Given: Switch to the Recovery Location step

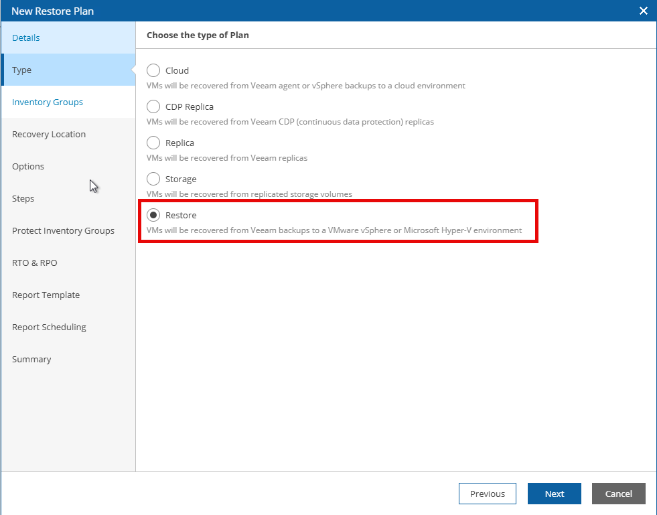Looking at the screenshot, I should click(49, 134).
